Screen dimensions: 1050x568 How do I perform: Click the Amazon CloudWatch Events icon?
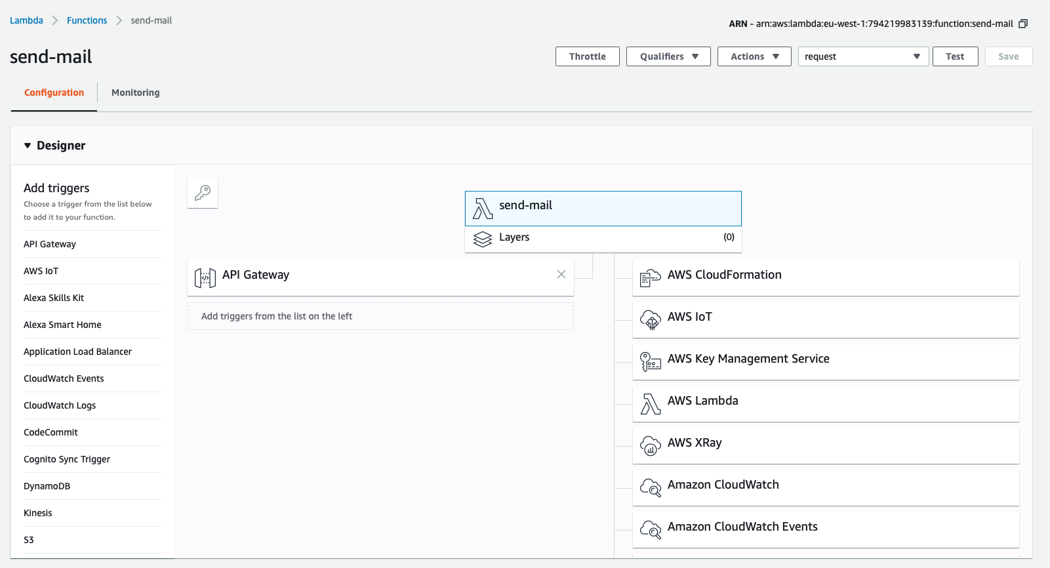tap(651, 530)
